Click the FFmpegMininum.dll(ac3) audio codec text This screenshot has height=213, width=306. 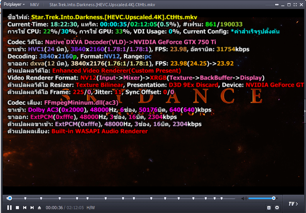[81, 103]
